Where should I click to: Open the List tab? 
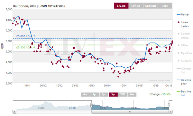(x=165, y=6)
